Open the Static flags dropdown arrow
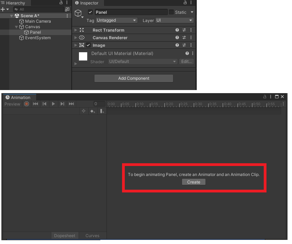The width and height of the screenshot is (292, 244). [192, 12]
